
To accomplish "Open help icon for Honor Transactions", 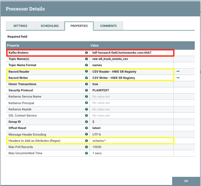I will click(x=87, y=84).
